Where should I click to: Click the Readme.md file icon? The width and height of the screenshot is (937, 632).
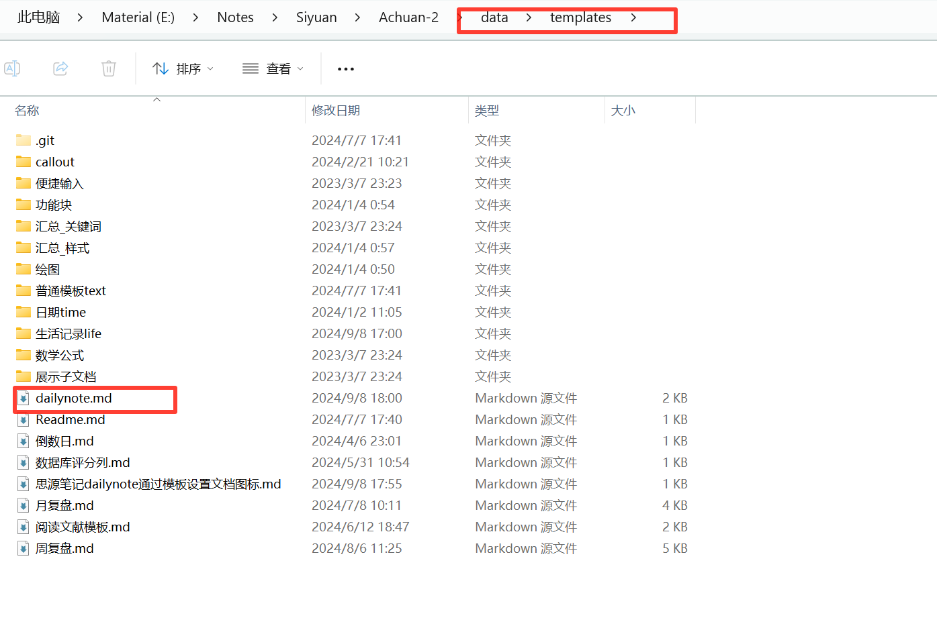click(24, 419)
